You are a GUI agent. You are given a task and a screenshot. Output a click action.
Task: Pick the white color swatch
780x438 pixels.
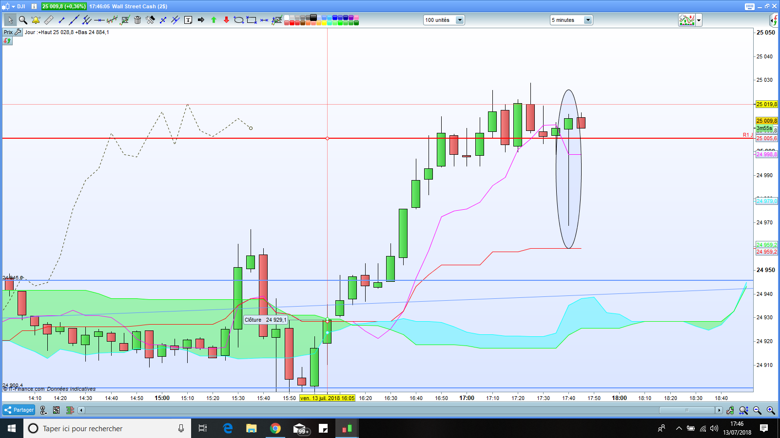click(287, 18)
